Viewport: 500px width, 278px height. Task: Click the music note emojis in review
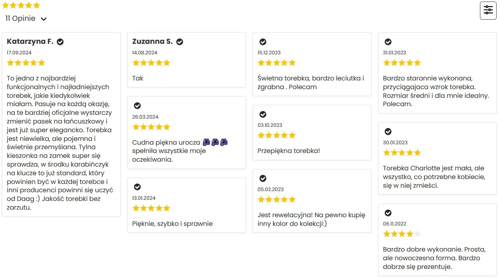pyautogui.click(x=215, y=142)
